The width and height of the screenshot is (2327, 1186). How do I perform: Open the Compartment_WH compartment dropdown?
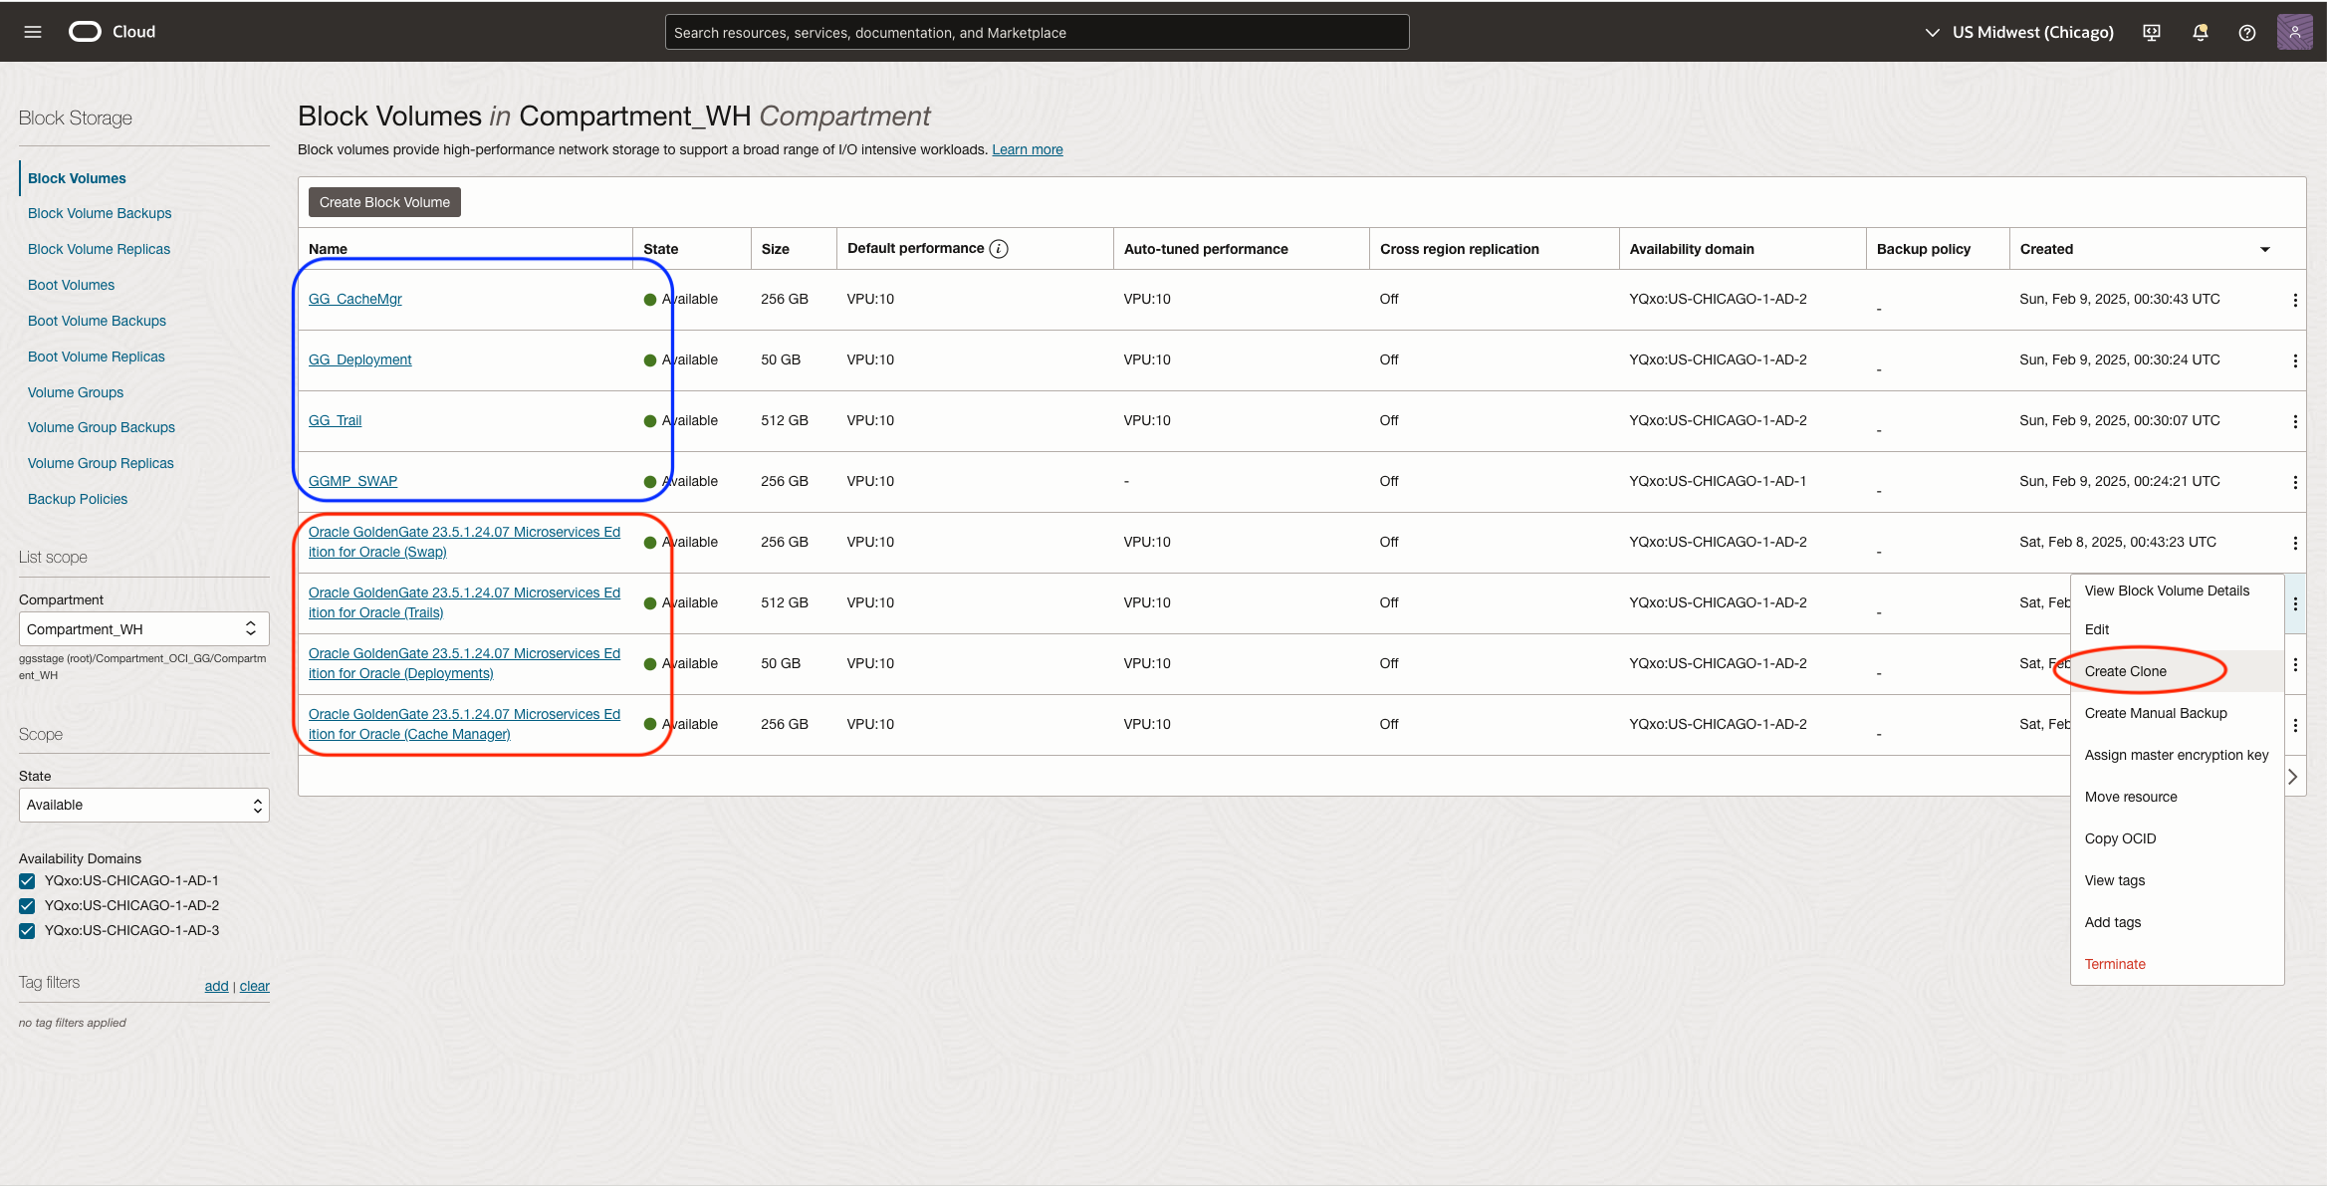143,629
